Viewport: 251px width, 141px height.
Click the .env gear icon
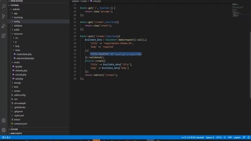pyautogui.click(x=12, y=99)
